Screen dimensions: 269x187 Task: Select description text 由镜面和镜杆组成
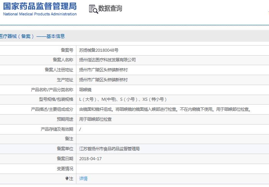coord(165,109)
